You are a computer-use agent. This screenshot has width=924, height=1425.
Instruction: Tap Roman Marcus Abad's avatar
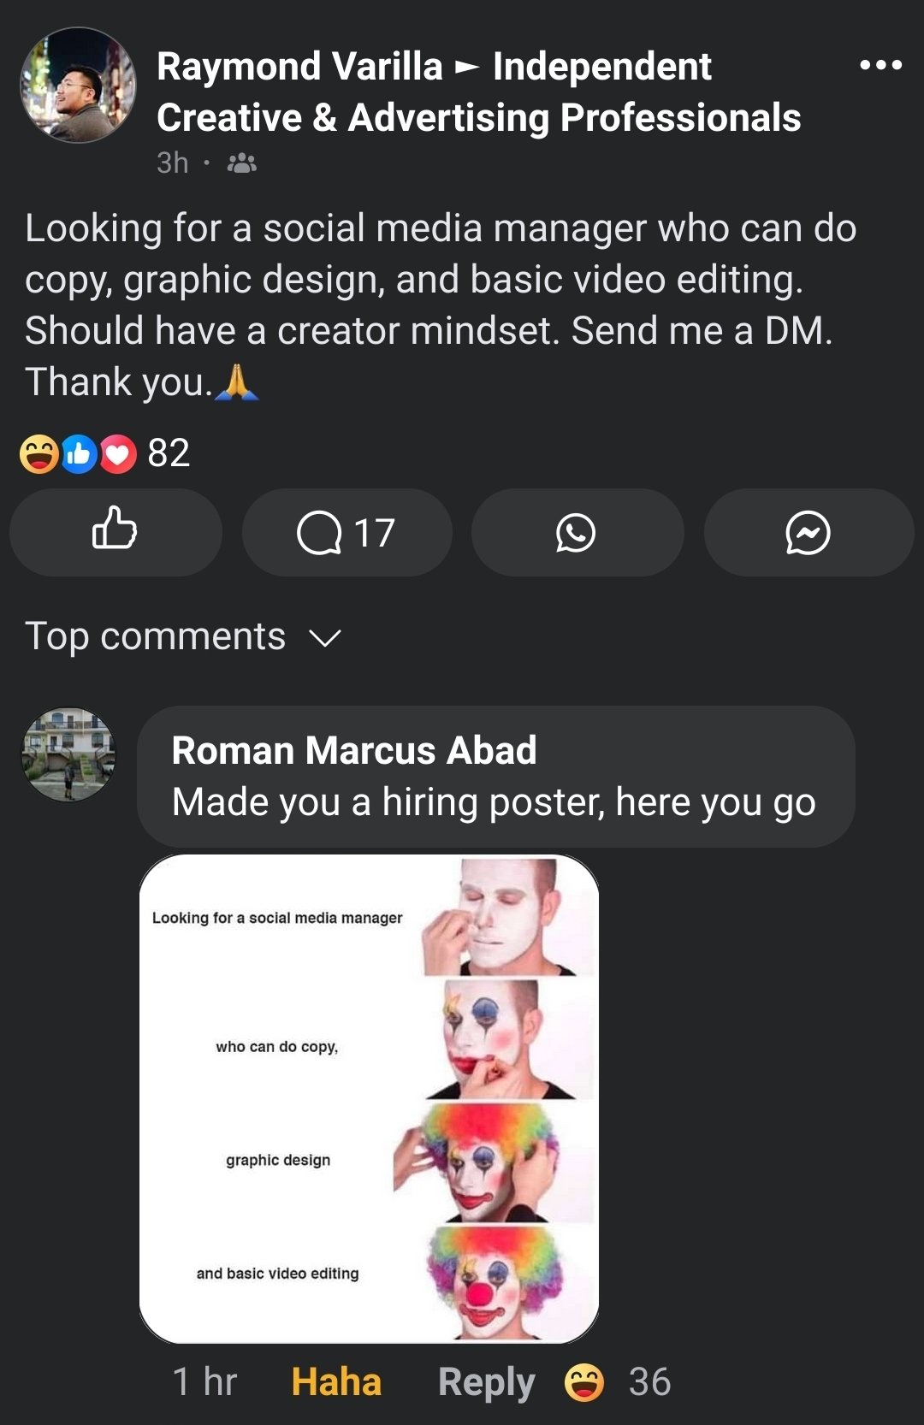tap(68, 754)
